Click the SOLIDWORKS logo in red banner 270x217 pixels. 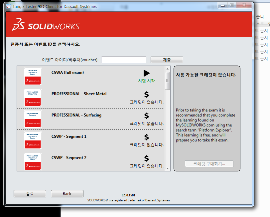46,25
